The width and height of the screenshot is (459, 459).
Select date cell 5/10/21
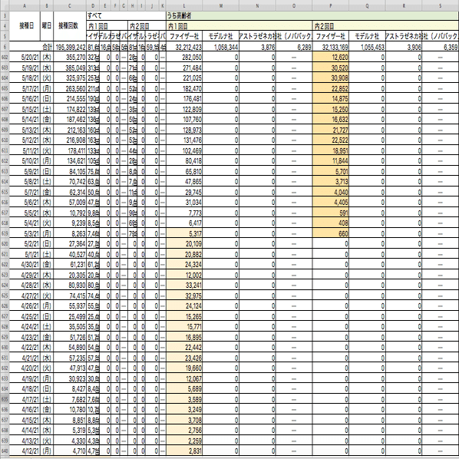25,161
